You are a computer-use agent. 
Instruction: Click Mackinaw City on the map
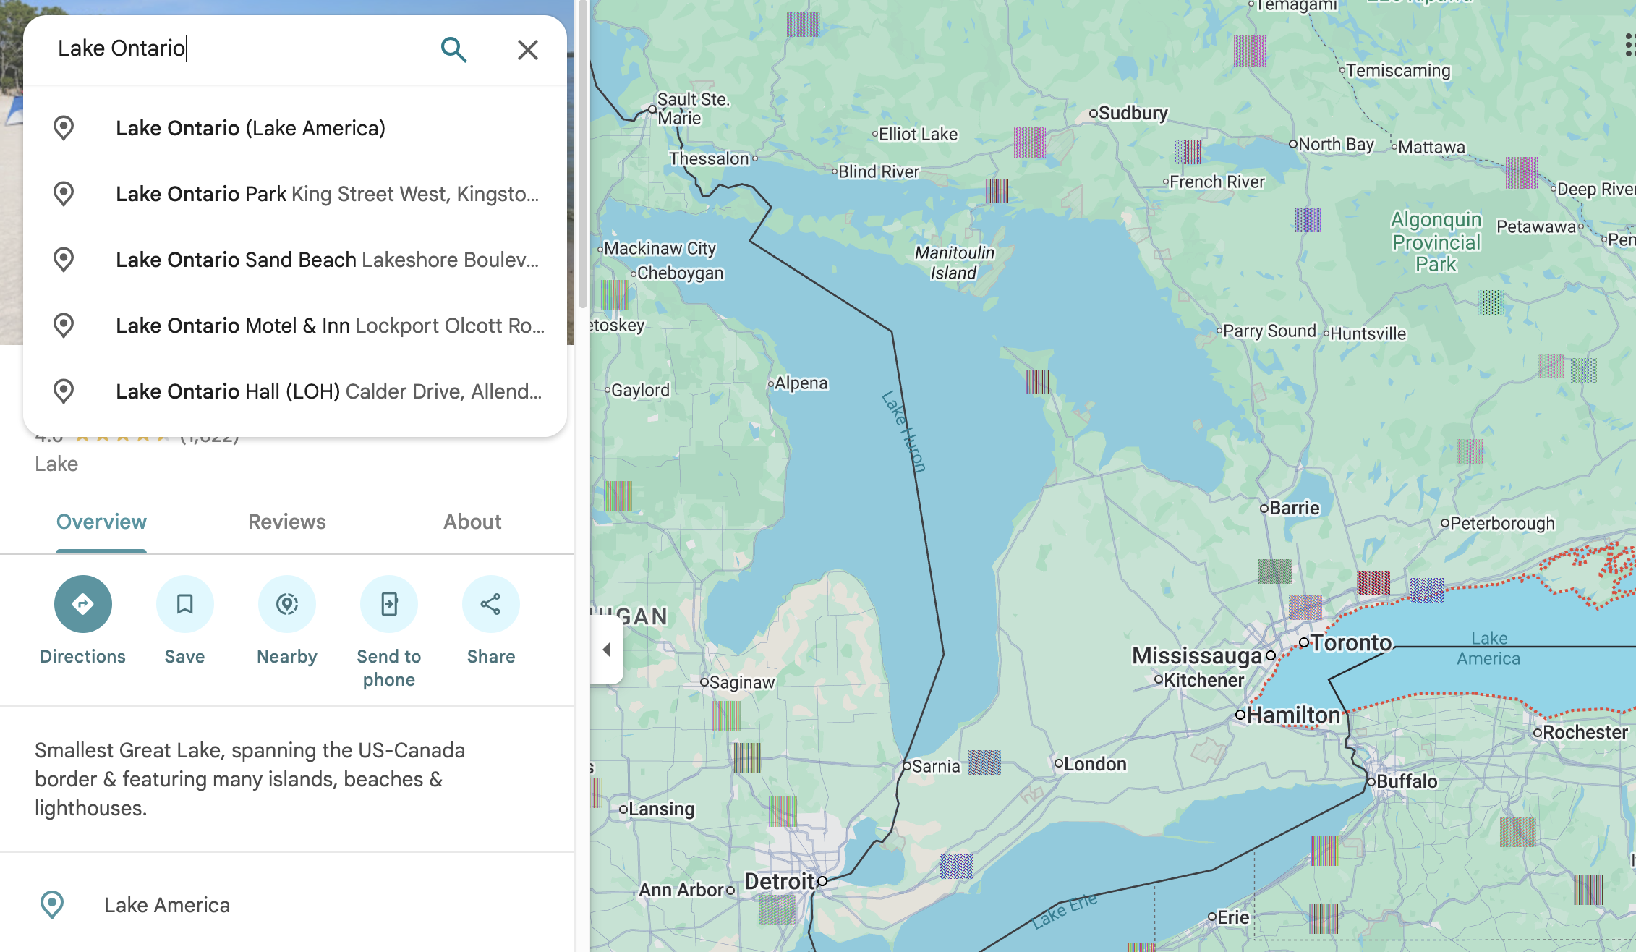(660, 248)
